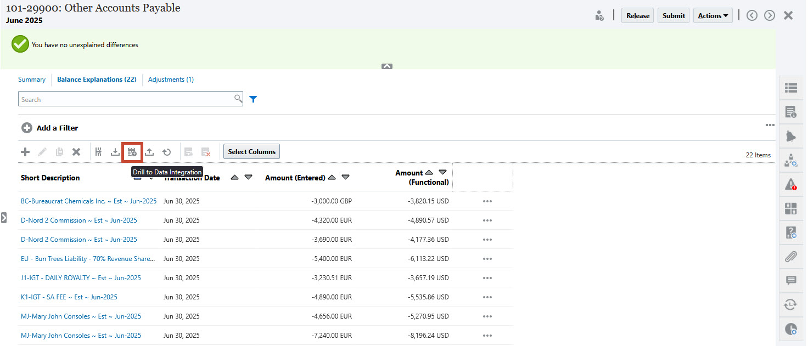Close the reconciliation with the top X
Image resolution: width=808 pixels, height=346 pixels.
tap(788, 15)
